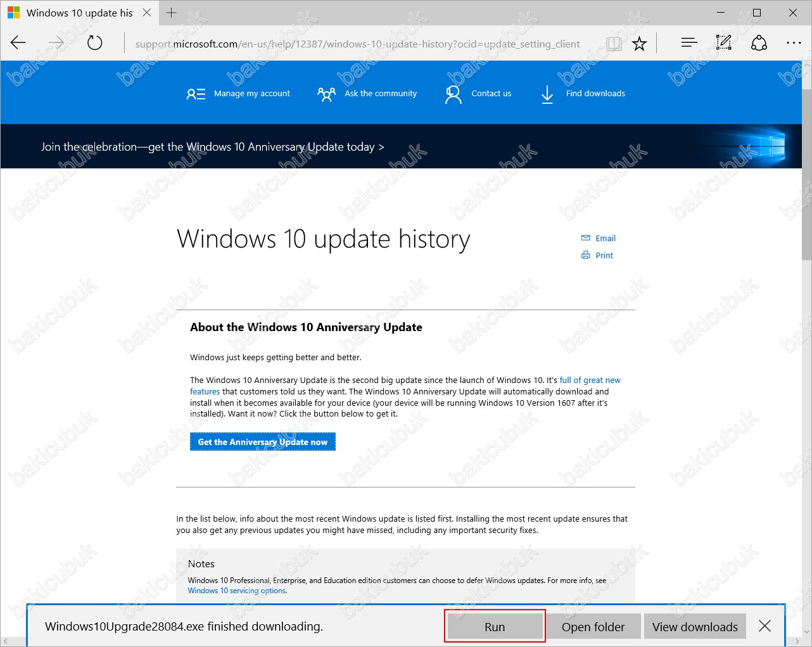Viewport: 812px width, 647px height.
Task: Dismiss the download notification bar
Action: coord(764,626)
